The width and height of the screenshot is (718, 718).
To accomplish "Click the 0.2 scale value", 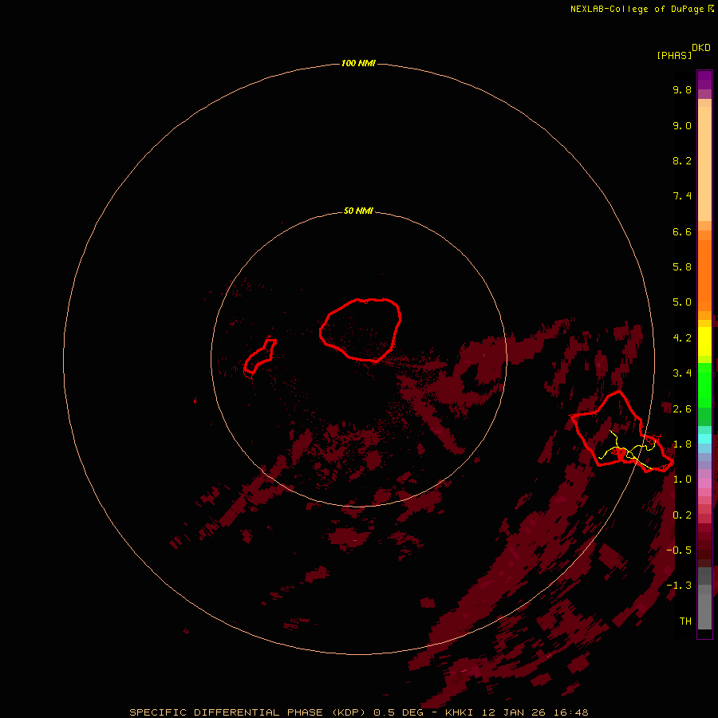I will tap(682, 515).
